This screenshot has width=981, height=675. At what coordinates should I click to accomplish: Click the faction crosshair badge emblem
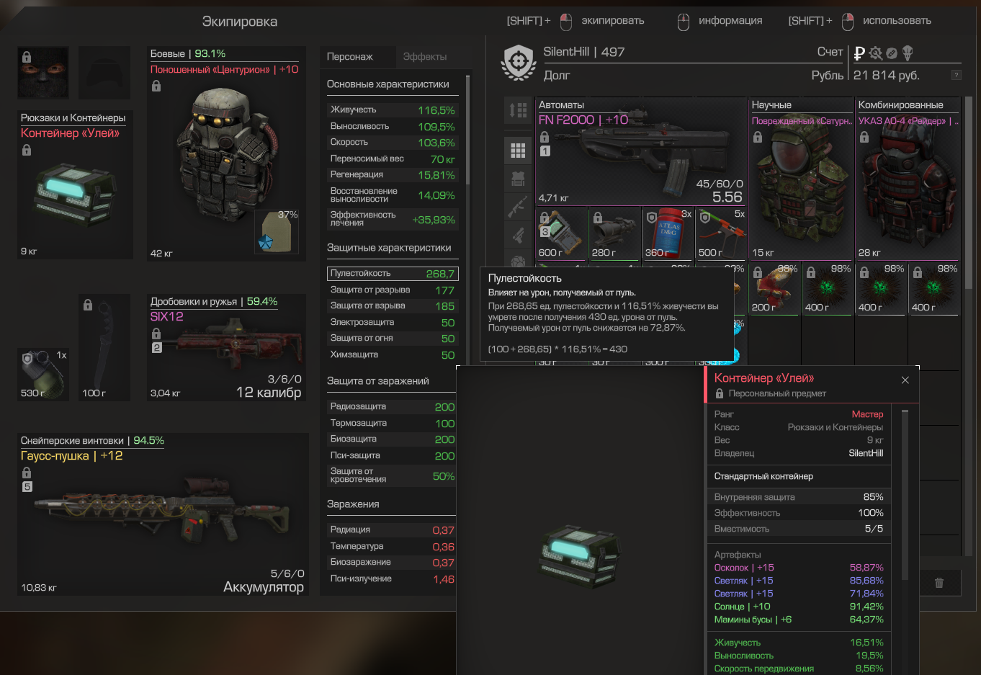(x=518, y=63)
